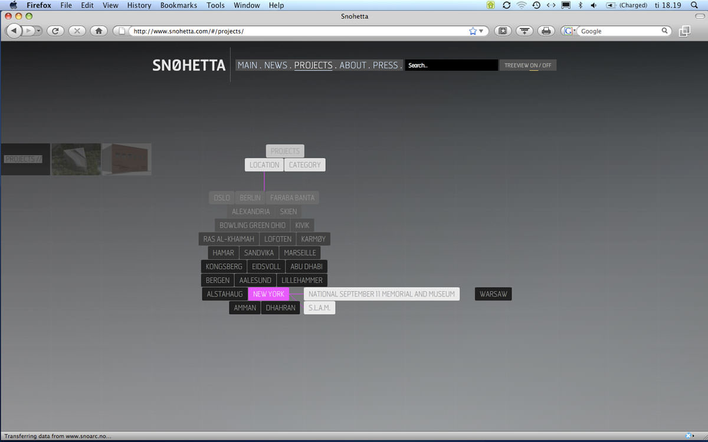Go to the MAIN section
The width and height of the screenshot is (708, 442).
tap(248, 65)
